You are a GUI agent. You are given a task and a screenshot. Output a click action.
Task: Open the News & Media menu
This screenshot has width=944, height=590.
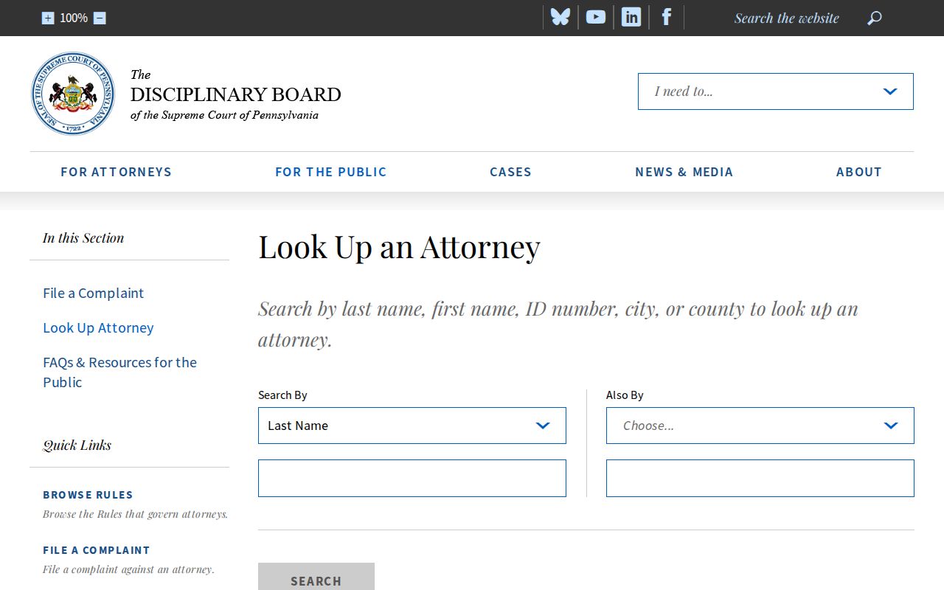click(684, 172)
